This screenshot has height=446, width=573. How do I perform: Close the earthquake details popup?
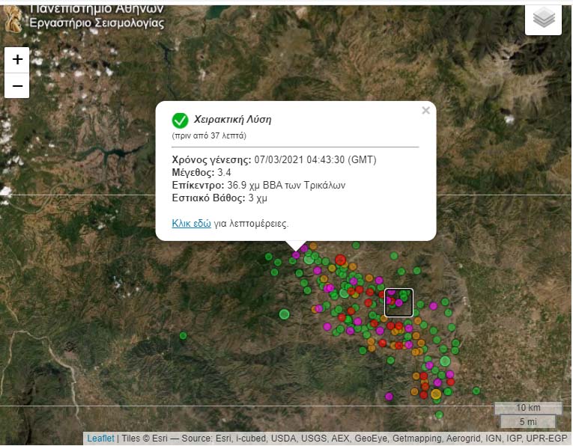tap(425, 111)
